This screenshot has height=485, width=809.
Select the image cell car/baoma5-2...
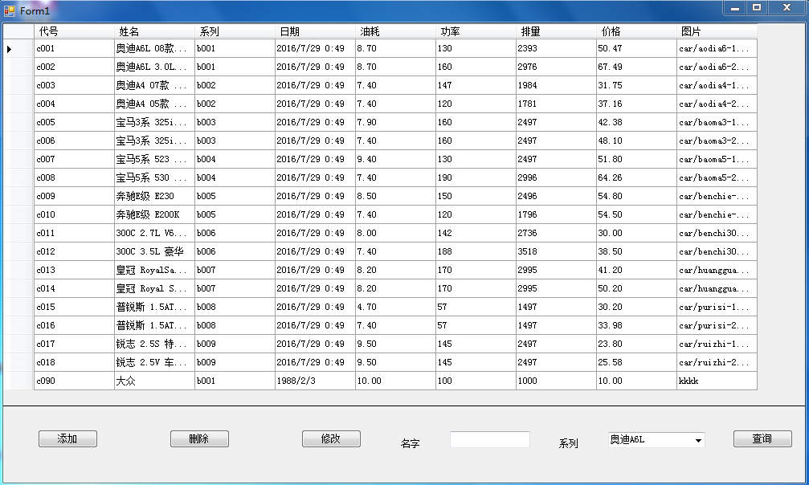pos(717,177)
